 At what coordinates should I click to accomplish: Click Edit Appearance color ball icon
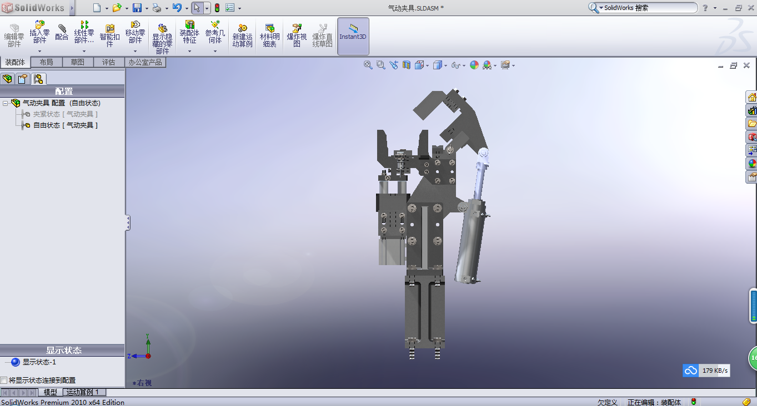pyautogui.click(x=474, y=65)
